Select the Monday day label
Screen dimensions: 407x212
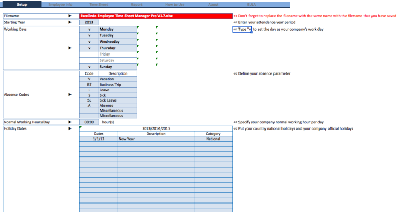click(118, 29)
